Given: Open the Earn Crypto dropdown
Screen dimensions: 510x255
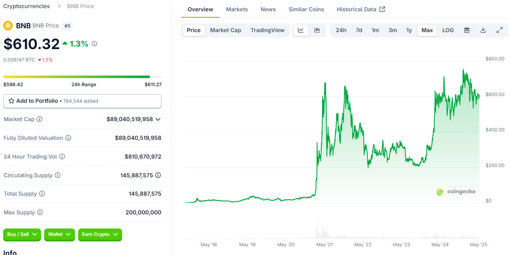Looking at the screenshot, I should (100, 235).
